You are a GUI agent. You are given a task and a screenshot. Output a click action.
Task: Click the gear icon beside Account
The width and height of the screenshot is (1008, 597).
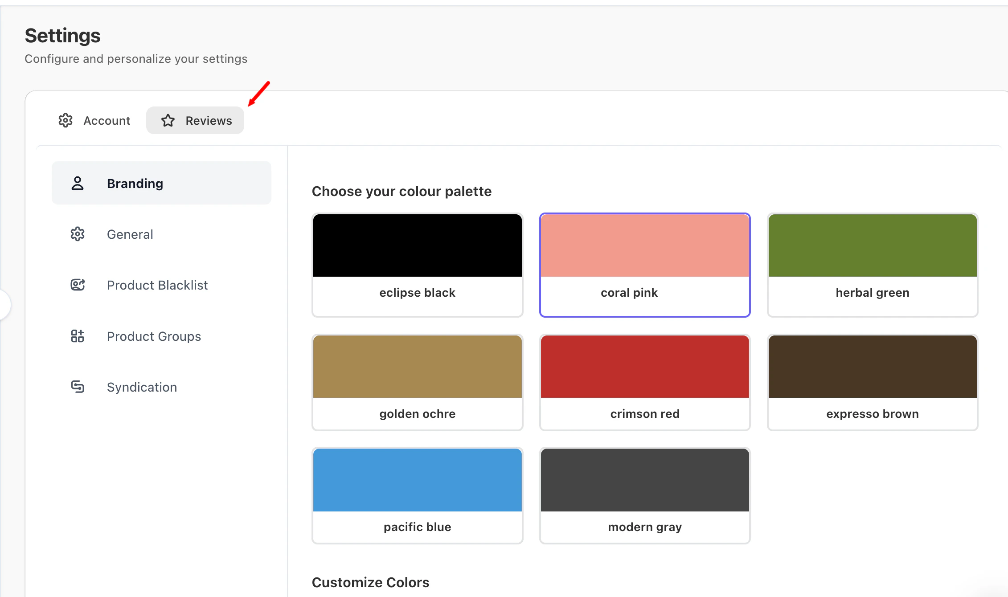66,120
